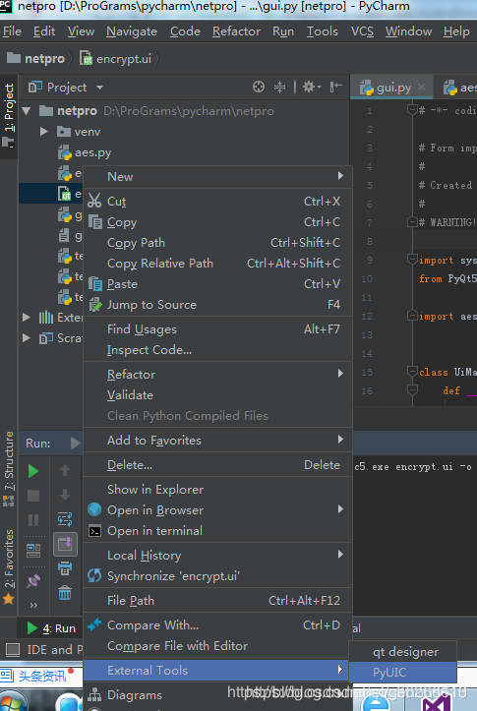The width and height of the screenshot is (477, 711).
Task: Open the 2: Favorites side tab
Action: pos(9,565)
